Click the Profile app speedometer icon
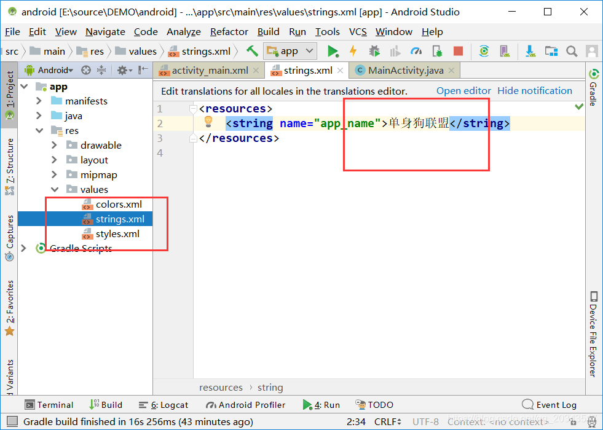603x430 pixels. pos(416,51)
